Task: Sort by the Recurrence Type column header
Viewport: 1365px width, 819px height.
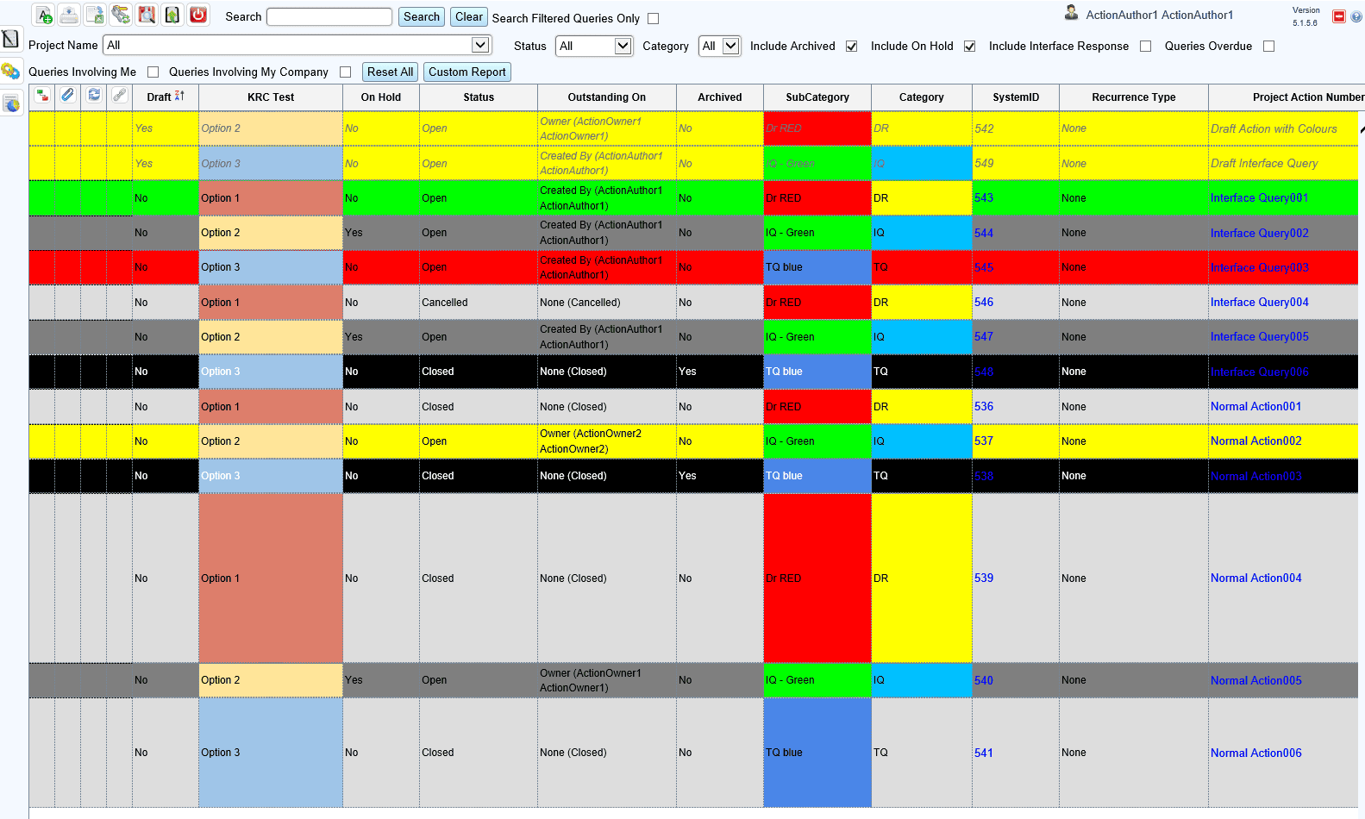Action: tap(1134, 97)
